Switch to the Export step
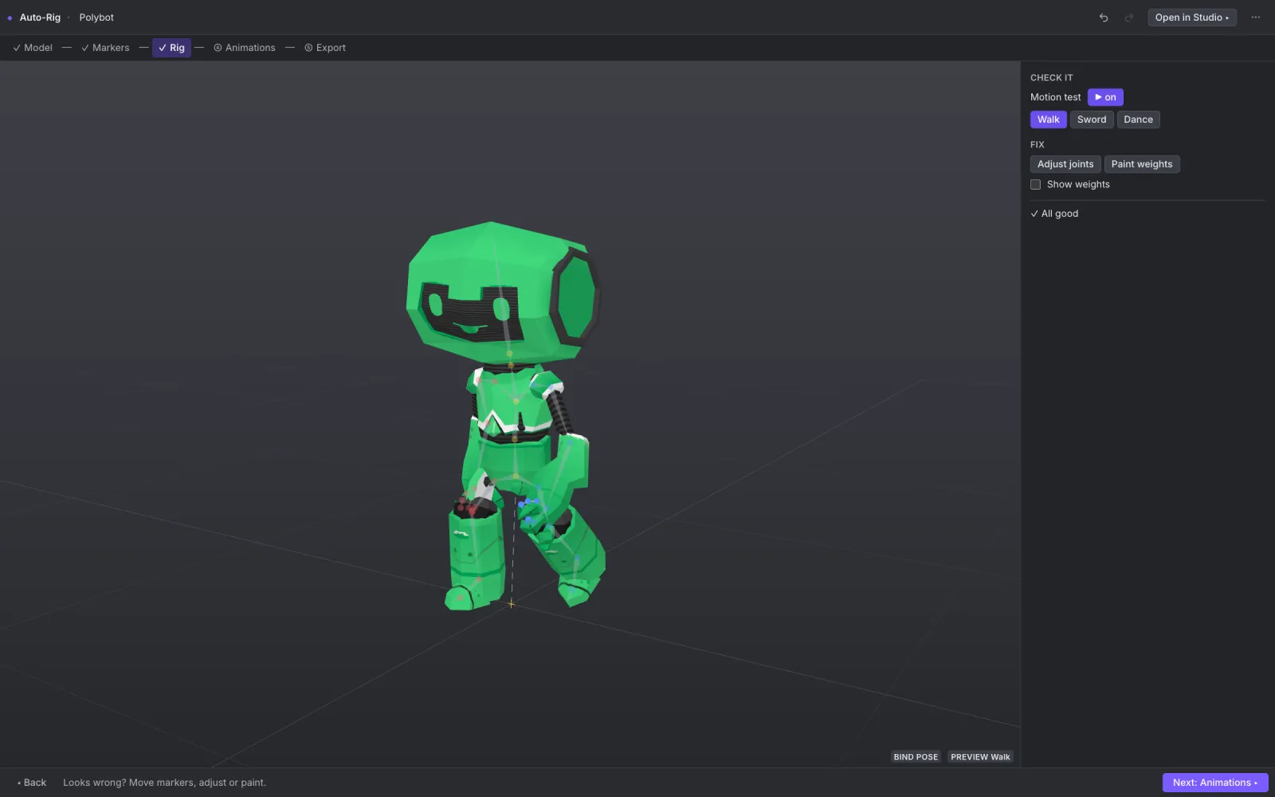Viewport: 1275px width, 797px height. click(325, 48)
